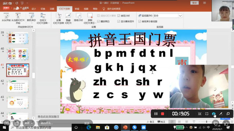Select slide 42 thumbnail in the panel
Viewport: 234px width, 131px height.
click(x=18, y=86)
